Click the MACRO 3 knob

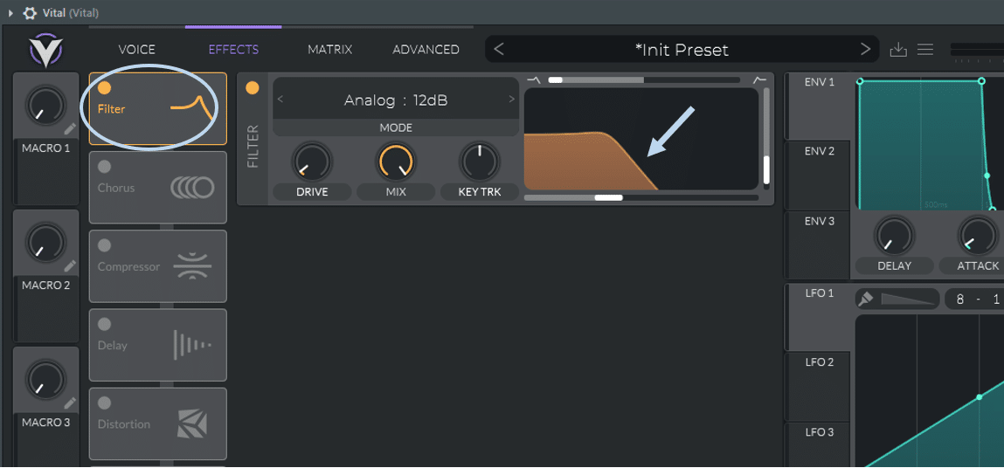coord(45,380)
